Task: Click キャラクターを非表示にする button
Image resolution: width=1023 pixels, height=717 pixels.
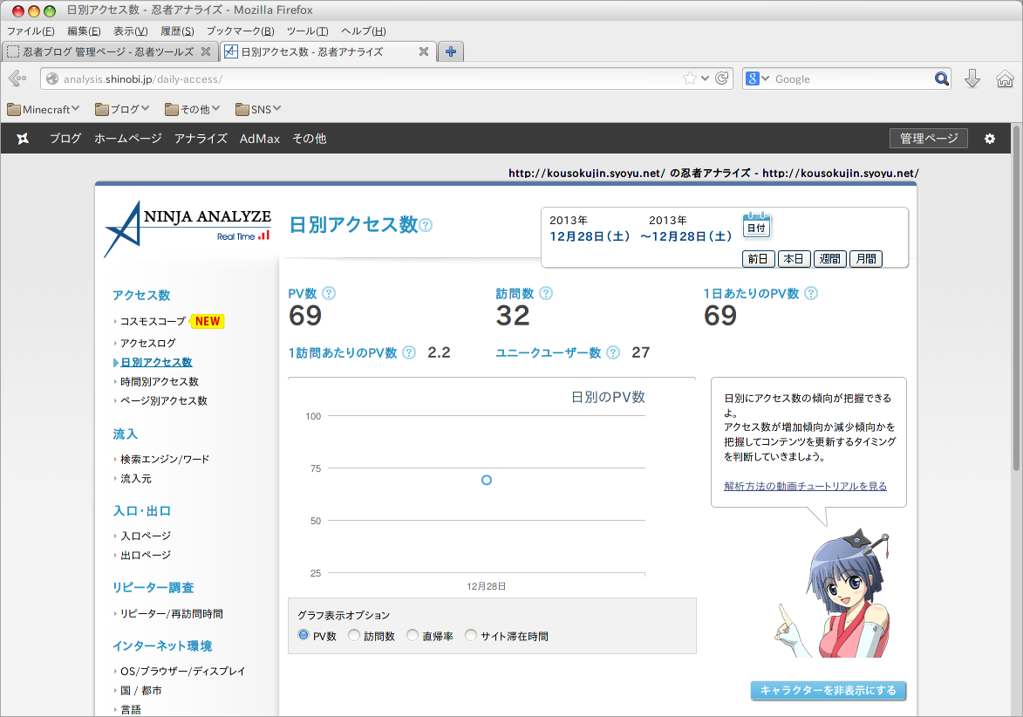Action: click(828, 690)
